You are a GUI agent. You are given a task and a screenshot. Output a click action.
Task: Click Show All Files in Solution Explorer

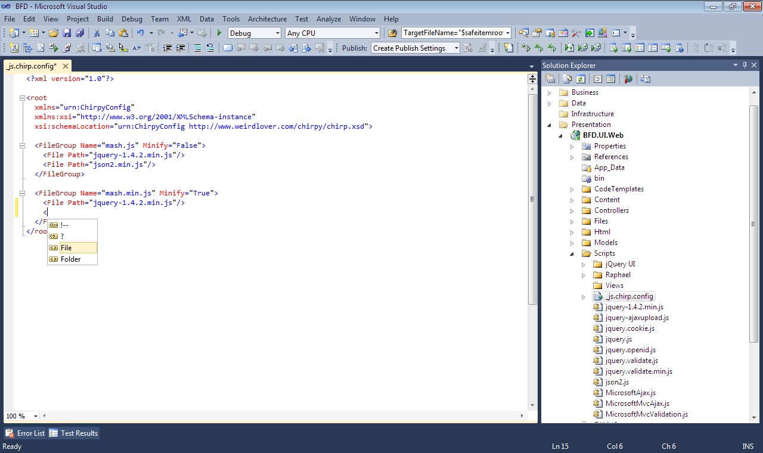(567, 79)
